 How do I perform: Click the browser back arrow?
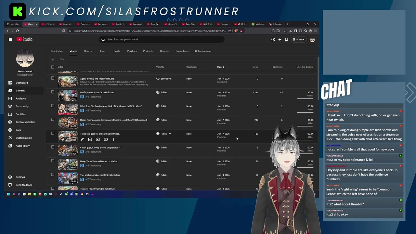[8, 31]
